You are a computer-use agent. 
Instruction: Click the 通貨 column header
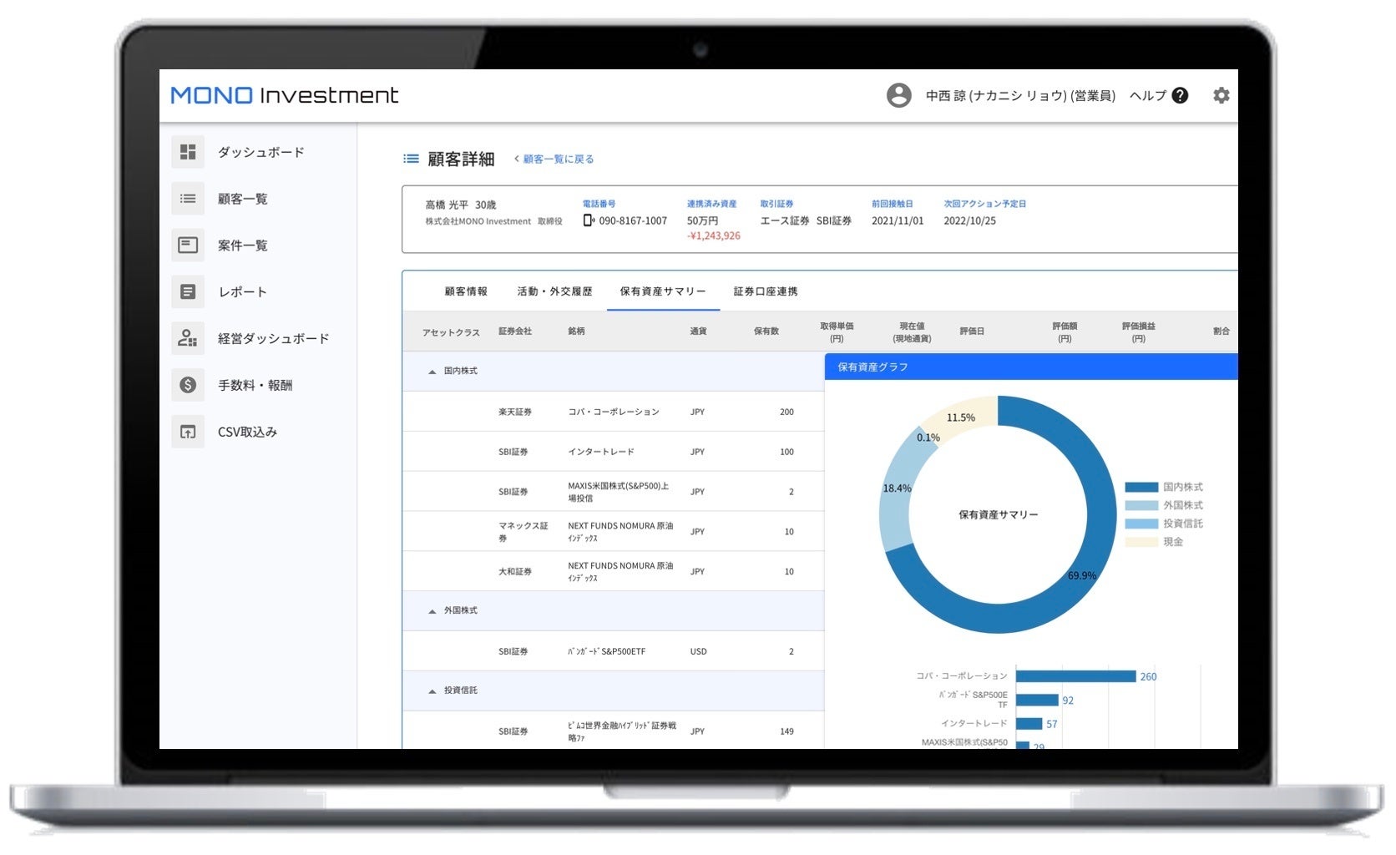pyautogui.click(x=698, y=331)
